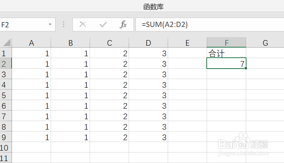The height and width of the screenshot is (163, 284).
Task: Expand the Name Box dropdown arrow
Action: (50, 25)
